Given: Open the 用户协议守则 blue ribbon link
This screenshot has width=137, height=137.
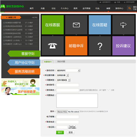Looking at the screenshot, I should coord(24,62).
